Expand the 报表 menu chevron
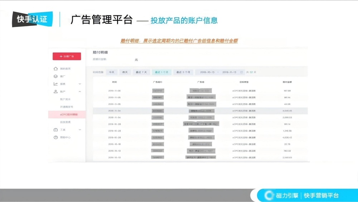This screenshot has width=358, height=202. click(80, 84)
